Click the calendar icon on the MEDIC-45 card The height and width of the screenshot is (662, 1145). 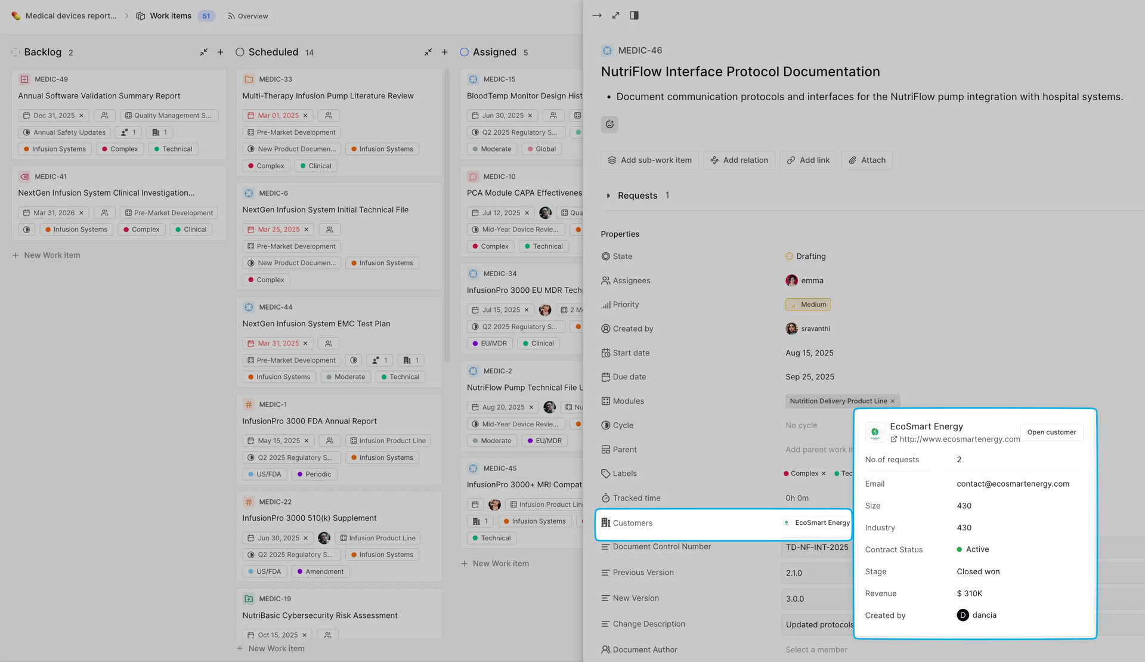click(x=475, y=505)
